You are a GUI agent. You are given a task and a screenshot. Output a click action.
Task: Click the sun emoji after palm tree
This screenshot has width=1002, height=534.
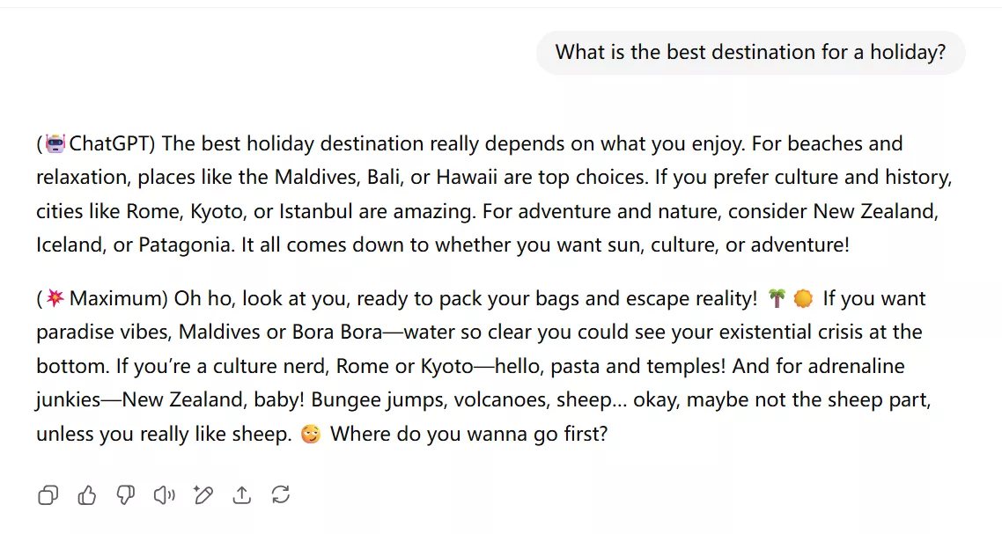803,298
